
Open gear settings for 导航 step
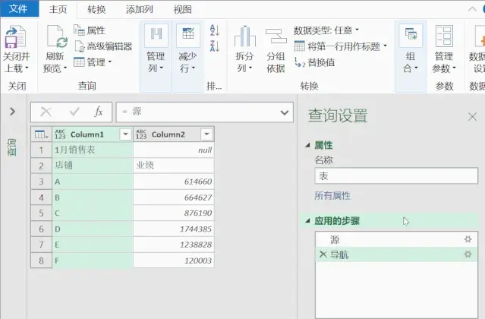point(468,254)
